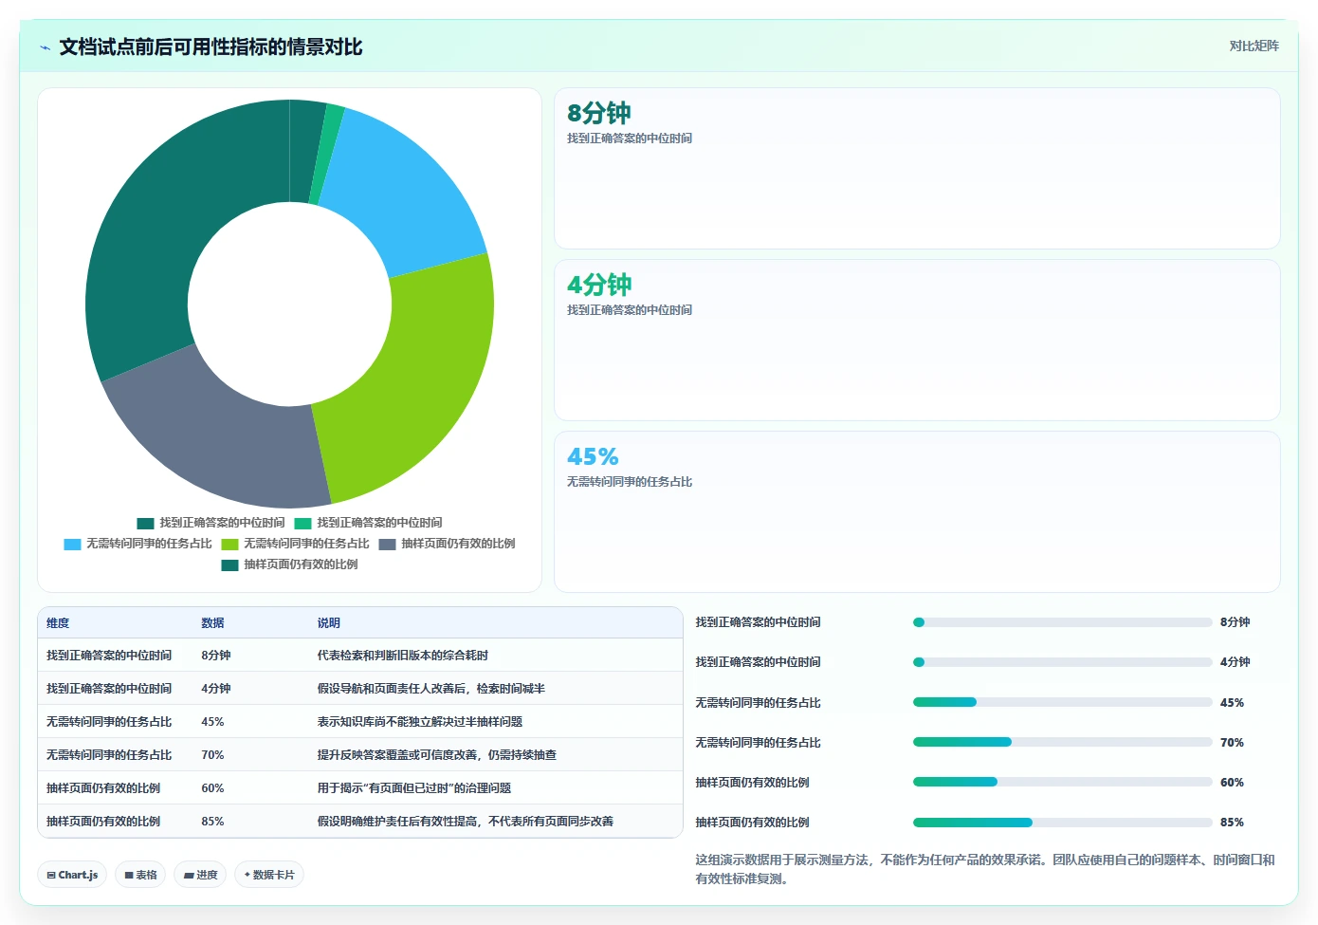Click the 数据 table column header
The height and width of the screenshot is (925, 1318).
[212, 623]
